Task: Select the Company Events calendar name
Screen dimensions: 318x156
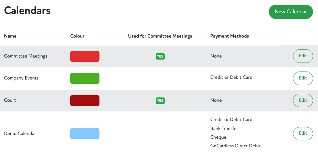Action: click(x=21, y=78)
